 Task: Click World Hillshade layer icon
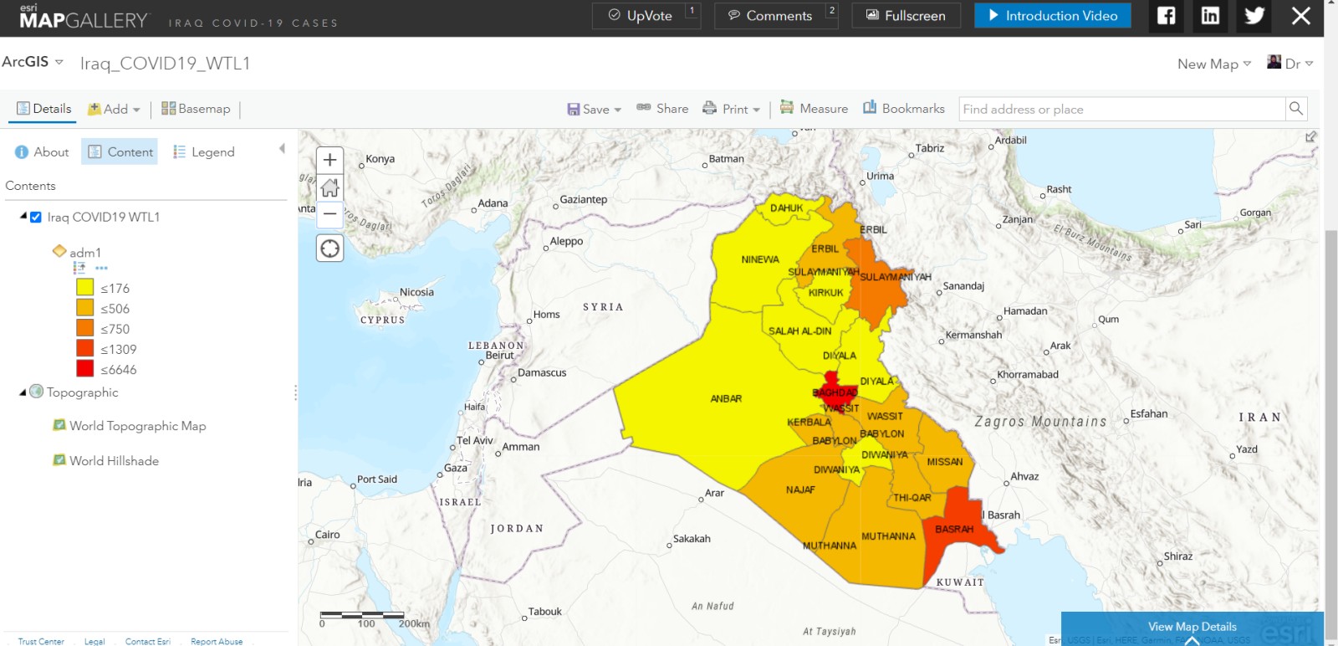[x=59, y=459]
